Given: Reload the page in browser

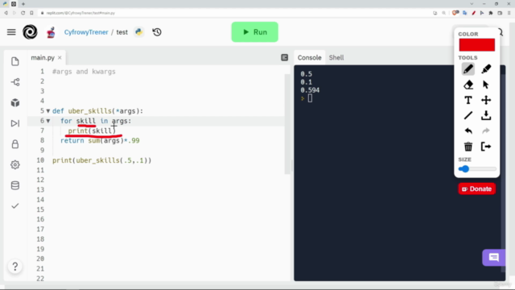Looking at the screenshot, I should [x=23, y=13].
